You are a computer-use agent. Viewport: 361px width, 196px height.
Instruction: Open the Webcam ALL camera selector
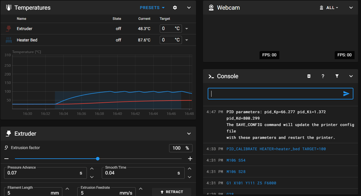329,8
